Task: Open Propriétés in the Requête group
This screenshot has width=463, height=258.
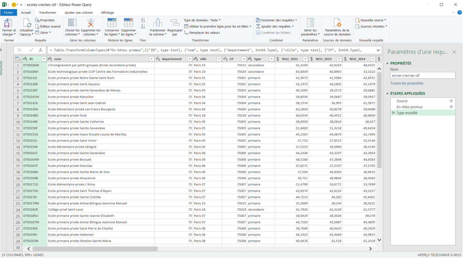Action: point(45,20)
